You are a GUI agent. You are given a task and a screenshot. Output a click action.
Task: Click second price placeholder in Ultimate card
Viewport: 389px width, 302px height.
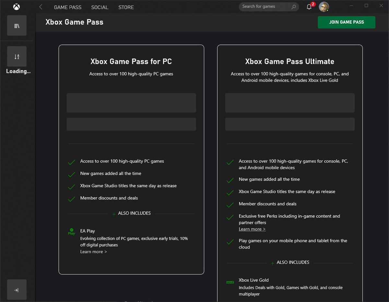290,124
